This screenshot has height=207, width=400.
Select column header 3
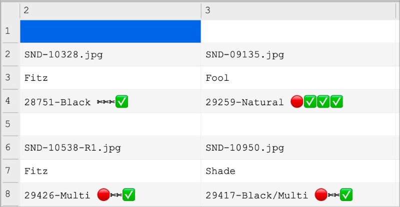(x=298, y=10)
